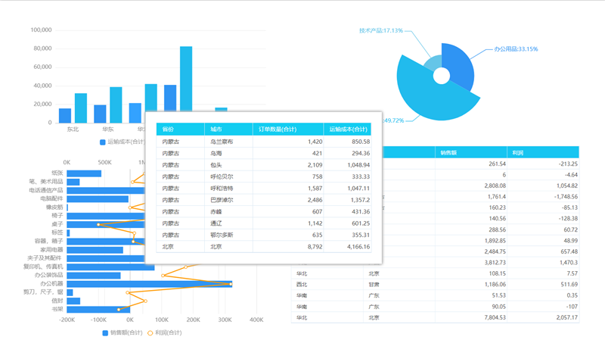
Task: Select the 办公用品:33.15% pie label
Action: [x=516, y=49]
